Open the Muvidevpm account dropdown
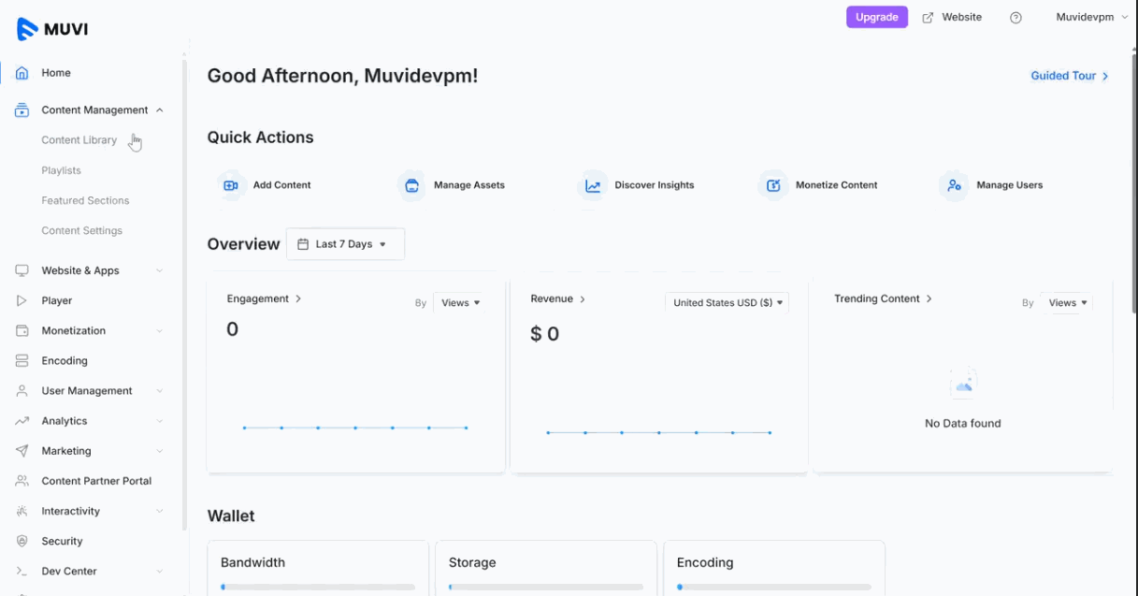1138x596 pixels. pyautogui.click(x=1091, y=17)
